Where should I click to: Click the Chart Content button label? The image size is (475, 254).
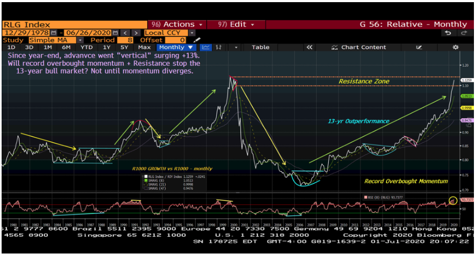[364, 47]
